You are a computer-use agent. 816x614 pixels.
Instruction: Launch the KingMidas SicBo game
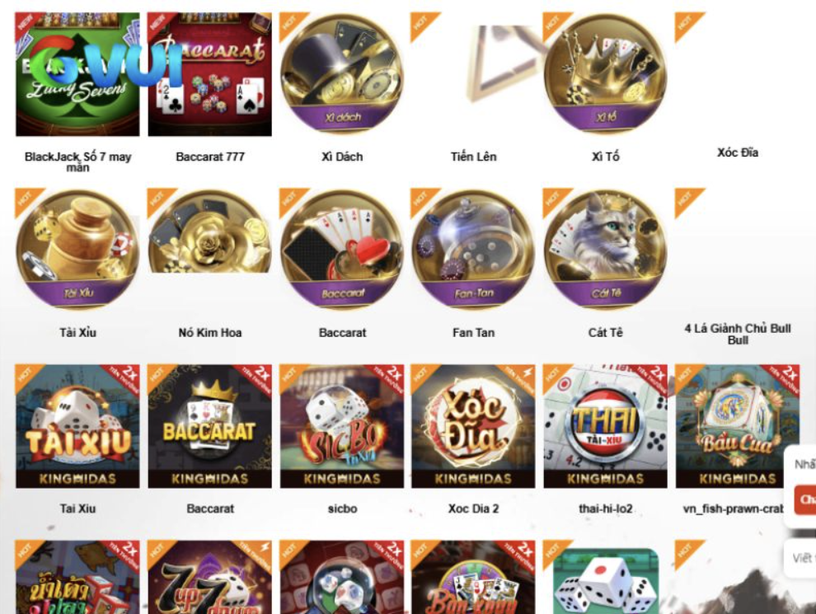pos(342,426)
